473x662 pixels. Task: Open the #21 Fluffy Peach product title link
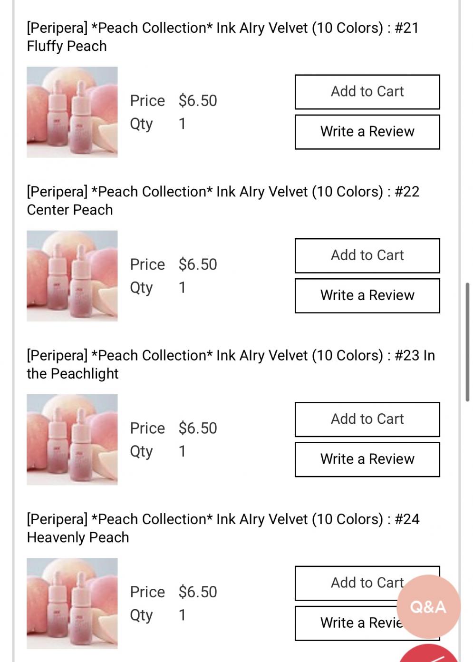(x=222, y=37)
